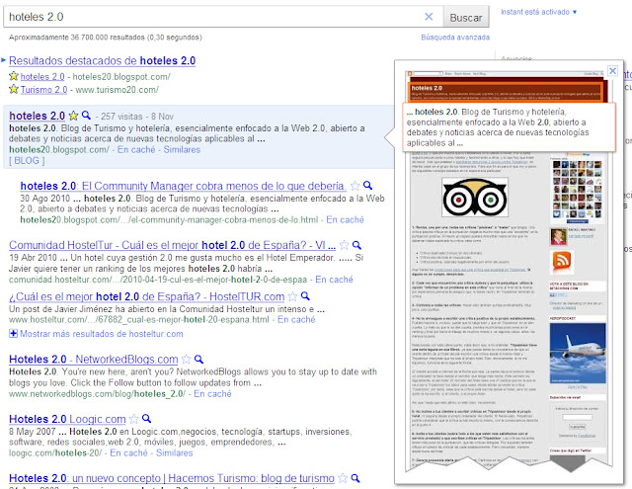Preview the Community Manager result with magnifier

[367, 186]
